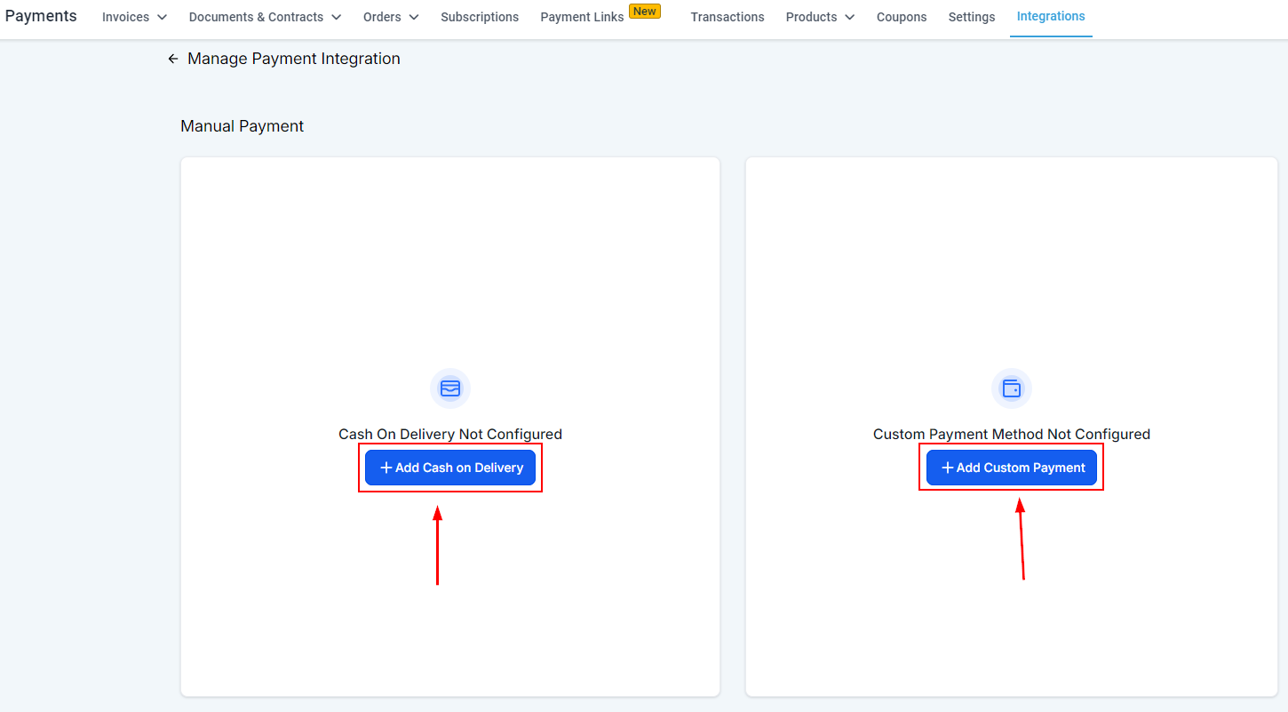Click the Custom Payment wallet icon
The height and width of the screenshot is (712, 1288).
1011,388
